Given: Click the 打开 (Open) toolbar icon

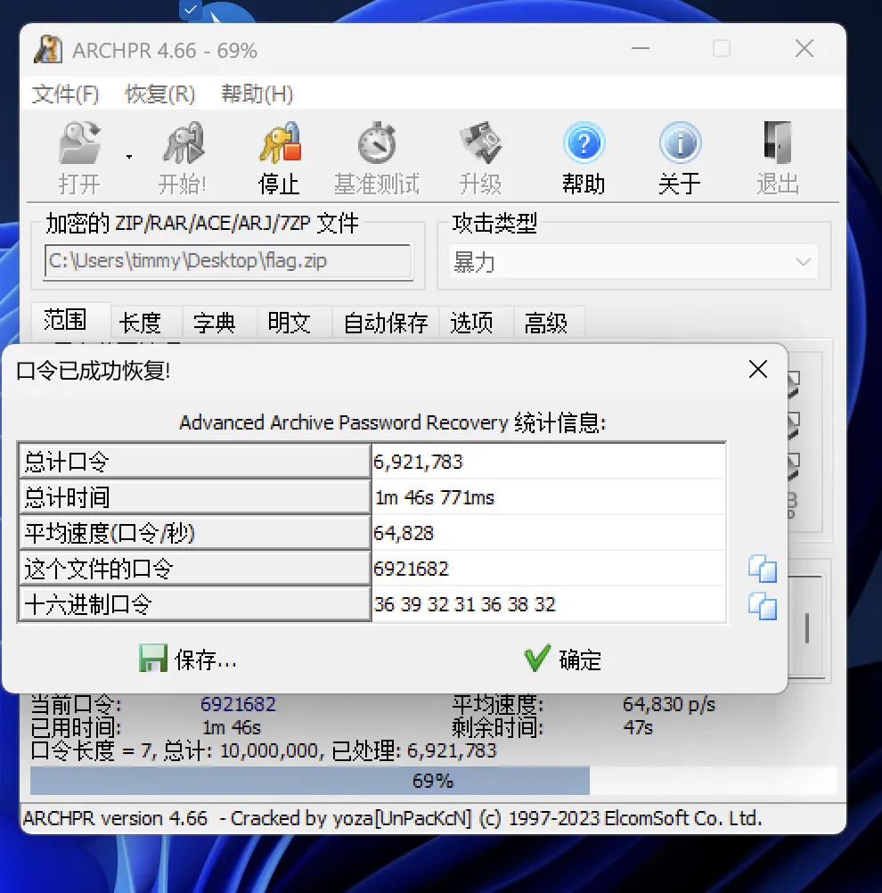Looking at the screenshot, I should point(79,146).
